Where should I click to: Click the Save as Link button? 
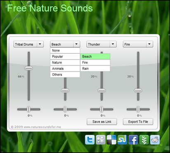102,122
